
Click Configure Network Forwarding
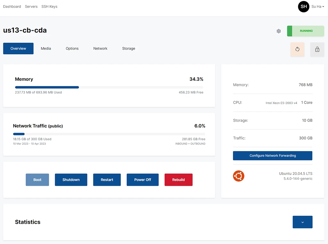tap(272, 156)
